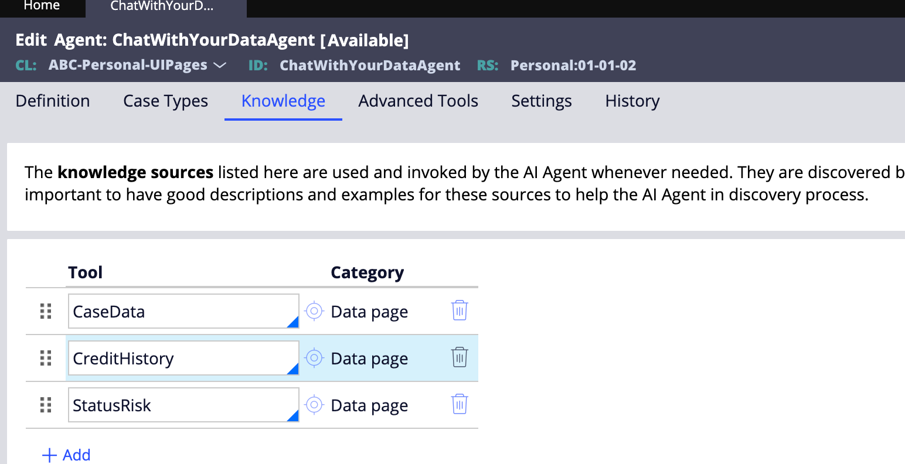Delete the CreditHistory tool row
The image size is (905, 464).
pyautogui.click(x=460, y=357)
